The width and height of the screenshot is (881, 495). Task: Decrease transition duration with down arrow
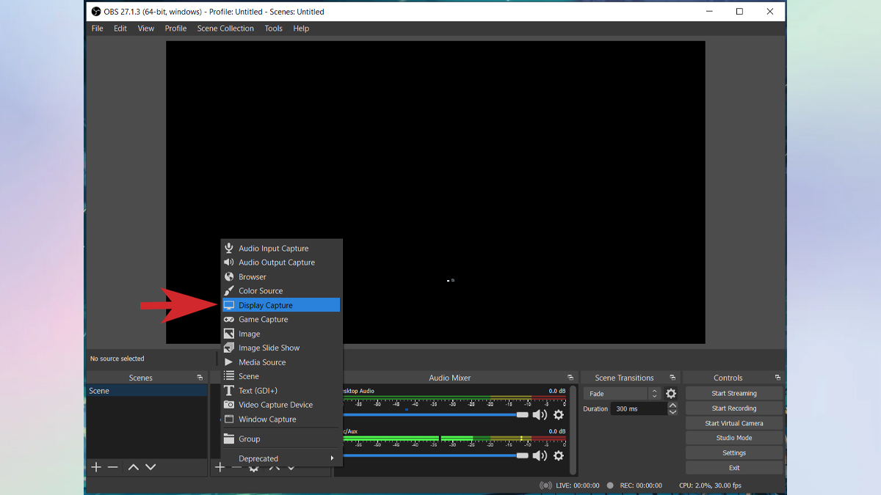coord(672,412)
